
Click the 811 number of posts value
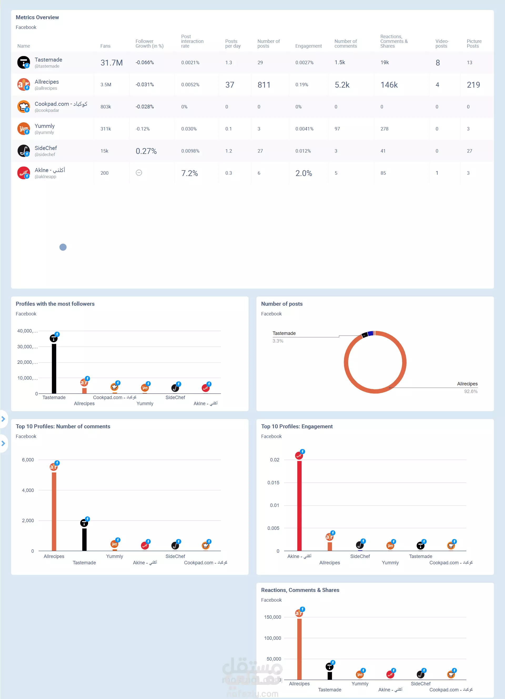(x=264, y=85)
